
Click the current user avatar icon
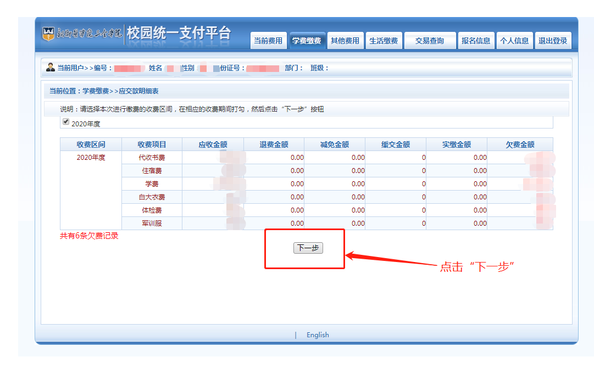(51, 68)
